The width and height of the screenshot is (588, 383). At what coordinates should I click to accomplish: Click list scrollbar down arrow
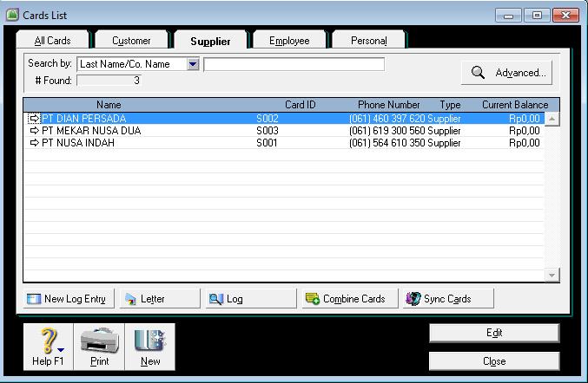click(x=552, y=276)
